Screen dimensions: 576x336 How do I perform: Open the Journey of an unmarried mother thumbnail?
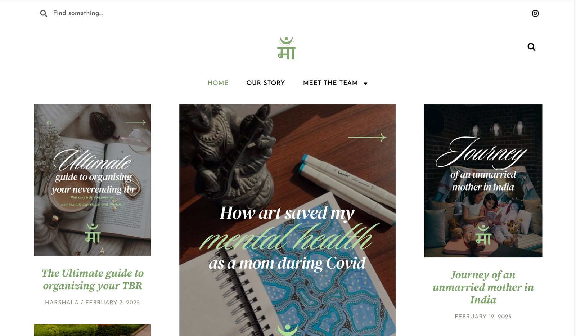coord(483,181)
